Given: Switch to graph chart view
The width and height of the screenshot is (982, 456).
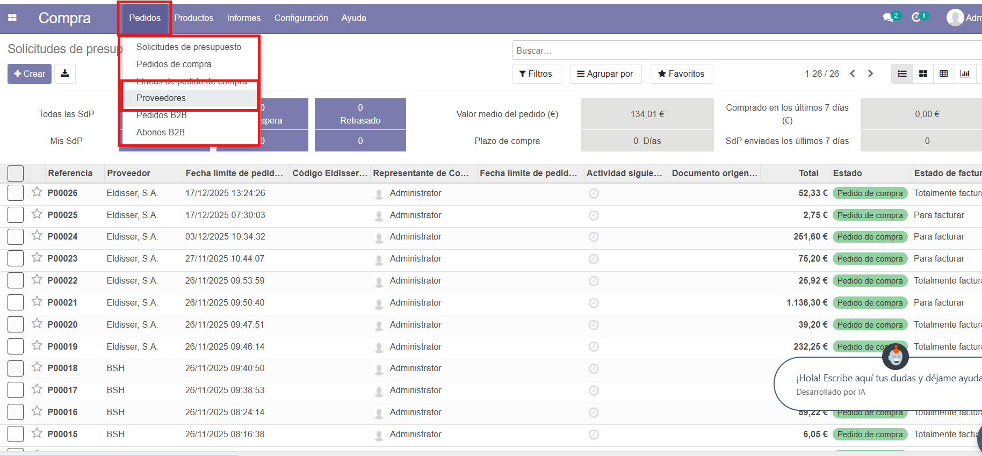Looking at the screenshot, I should click(x=965, y=74).
